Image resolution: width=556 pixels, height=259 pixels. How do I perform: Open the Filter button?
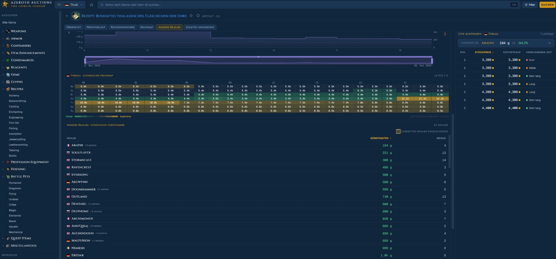(x=530, y=5)
